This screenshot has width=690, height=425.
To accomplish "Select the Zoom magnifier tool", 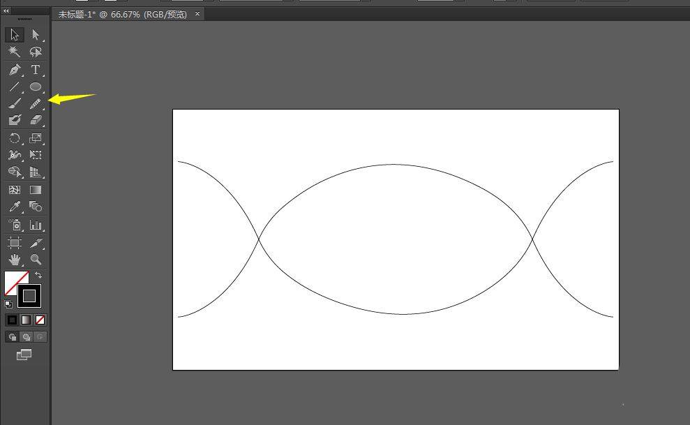I will [36, 259].
